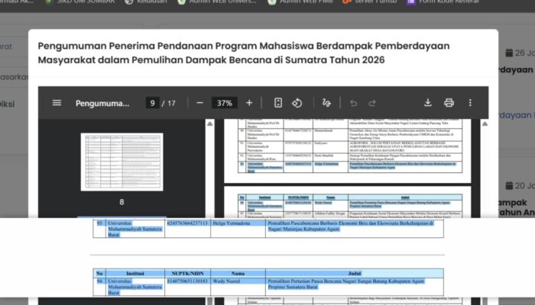Image resolution: width=535 pixels, height=305 pixels.
Task: Click the 'NUPTK/NIDN' column header
Action: [x=188, y=273]
